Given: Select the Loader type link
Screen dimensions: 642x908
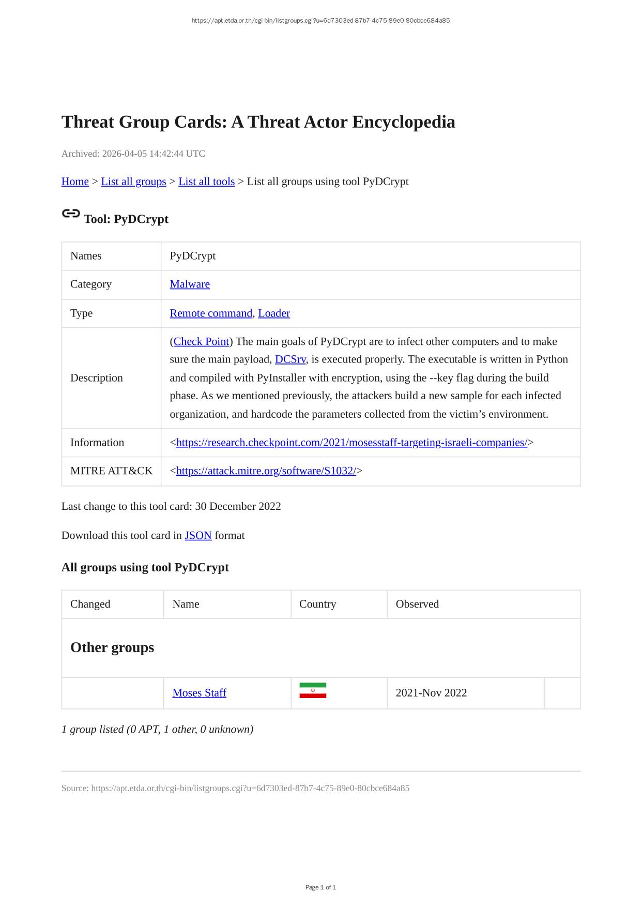Looking at the screenshot, I should [274, 313].
